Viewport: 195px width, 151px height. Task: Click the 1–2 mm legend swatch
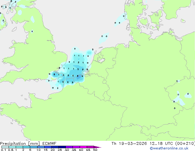pyautogui.click(x=19, y=147)
